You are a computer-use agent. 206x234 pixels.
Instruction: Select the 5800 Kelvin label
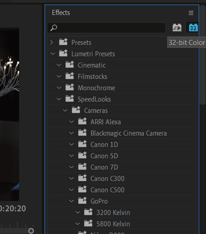click(x=113, y=224)
